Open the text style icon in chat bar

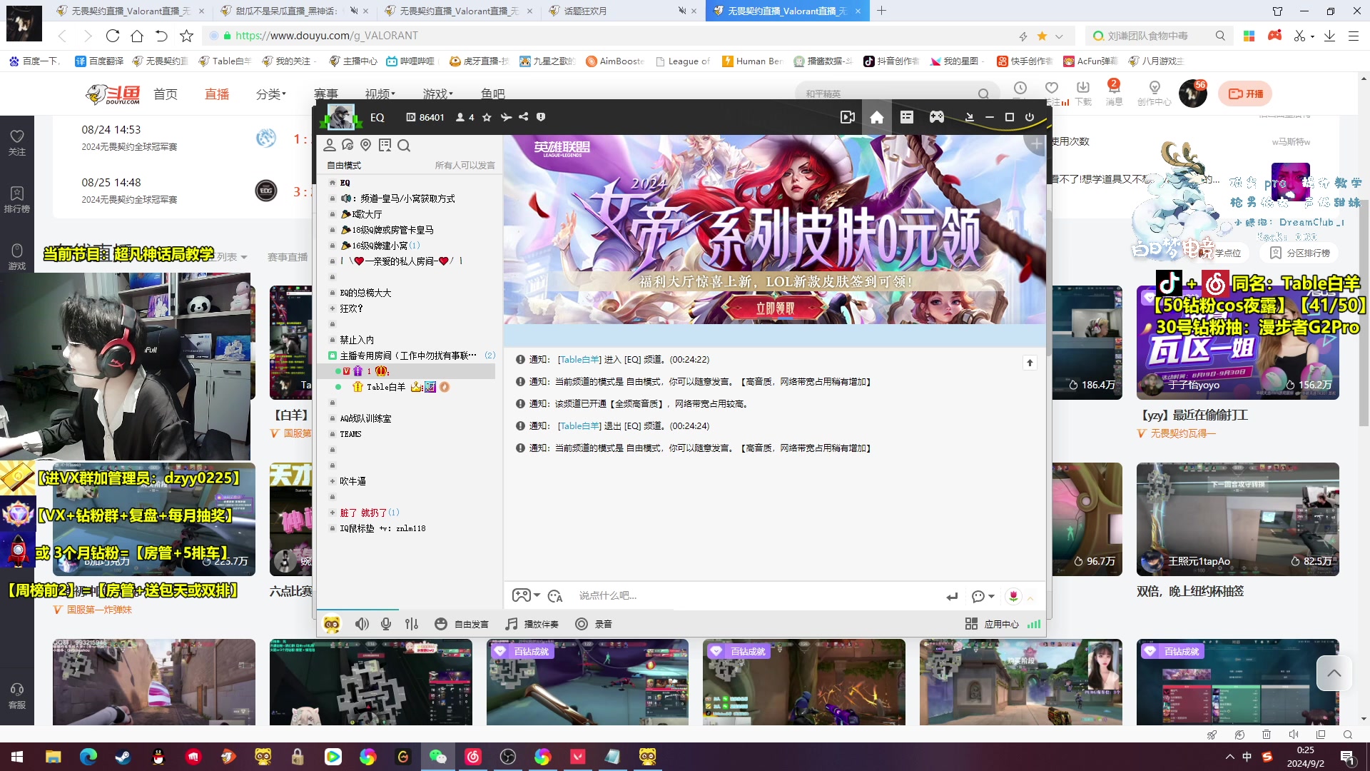[x=555, y=596]
